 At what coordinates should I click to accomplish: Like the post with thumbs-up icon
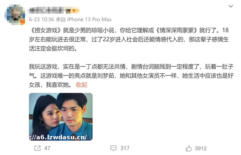(189, 148)
